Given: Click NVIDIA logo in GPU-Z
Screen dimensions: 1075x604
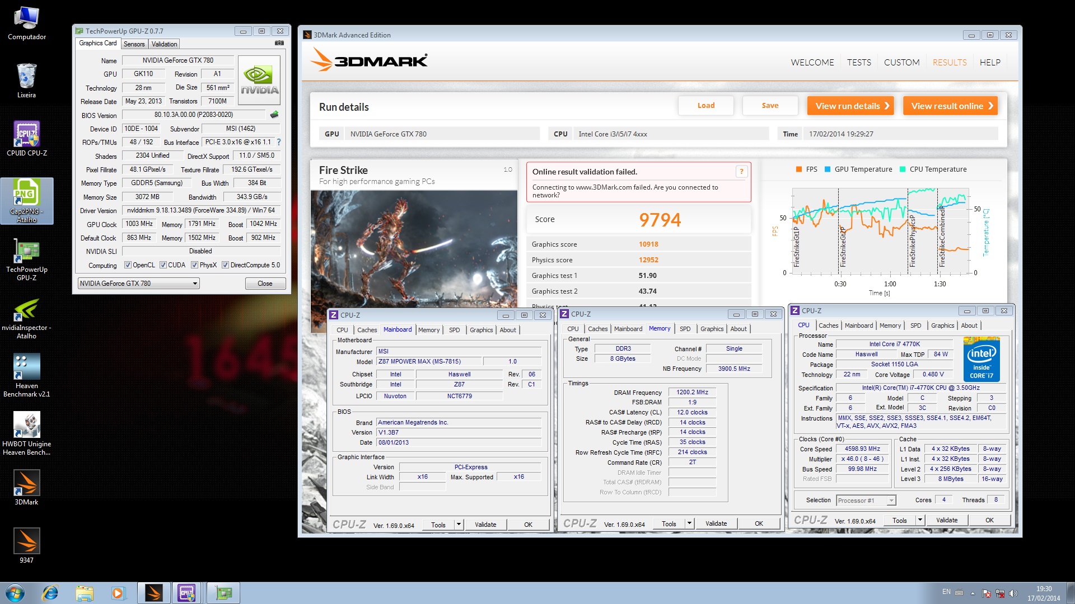Looking at the screenshot, I should point(259,81).
